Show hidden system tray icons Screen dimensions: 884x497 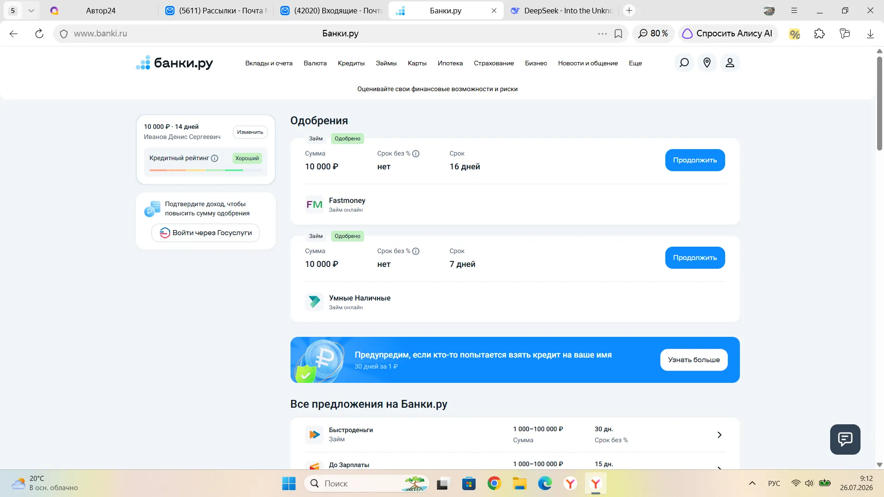tap(752, 483)
